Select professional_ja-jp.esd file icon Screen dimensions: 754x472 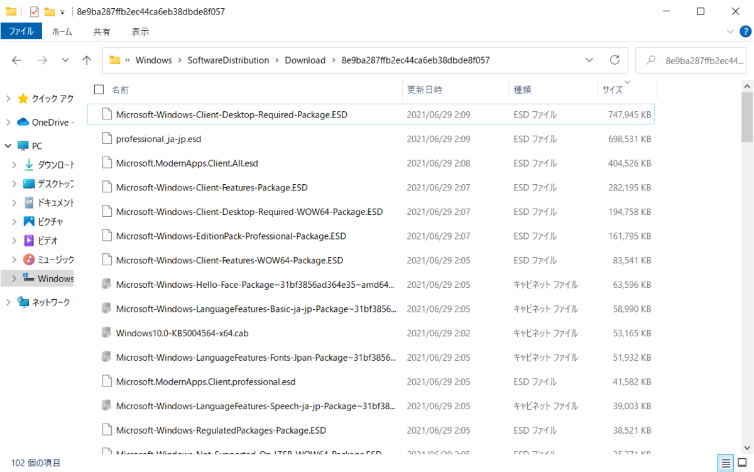pos(107,139)
